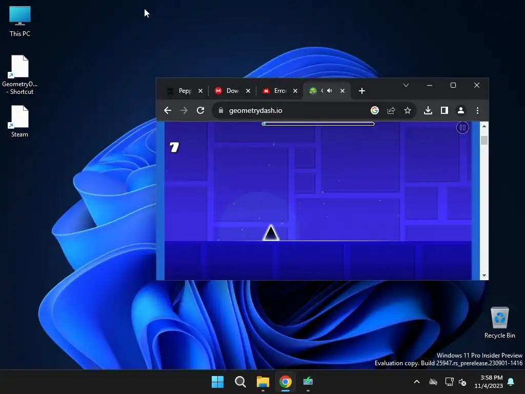Click the vertical scrollbar thumb

(x=484, y=140)
